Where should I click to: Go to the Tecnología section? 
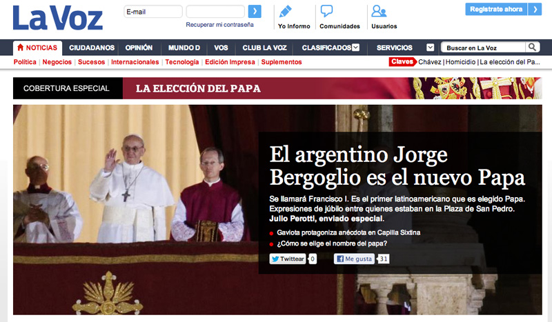pyautogui.click(x=182, y=62)
